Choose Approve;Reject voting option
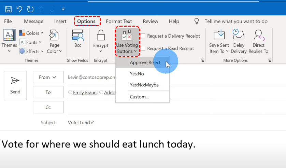 [142, 62]
